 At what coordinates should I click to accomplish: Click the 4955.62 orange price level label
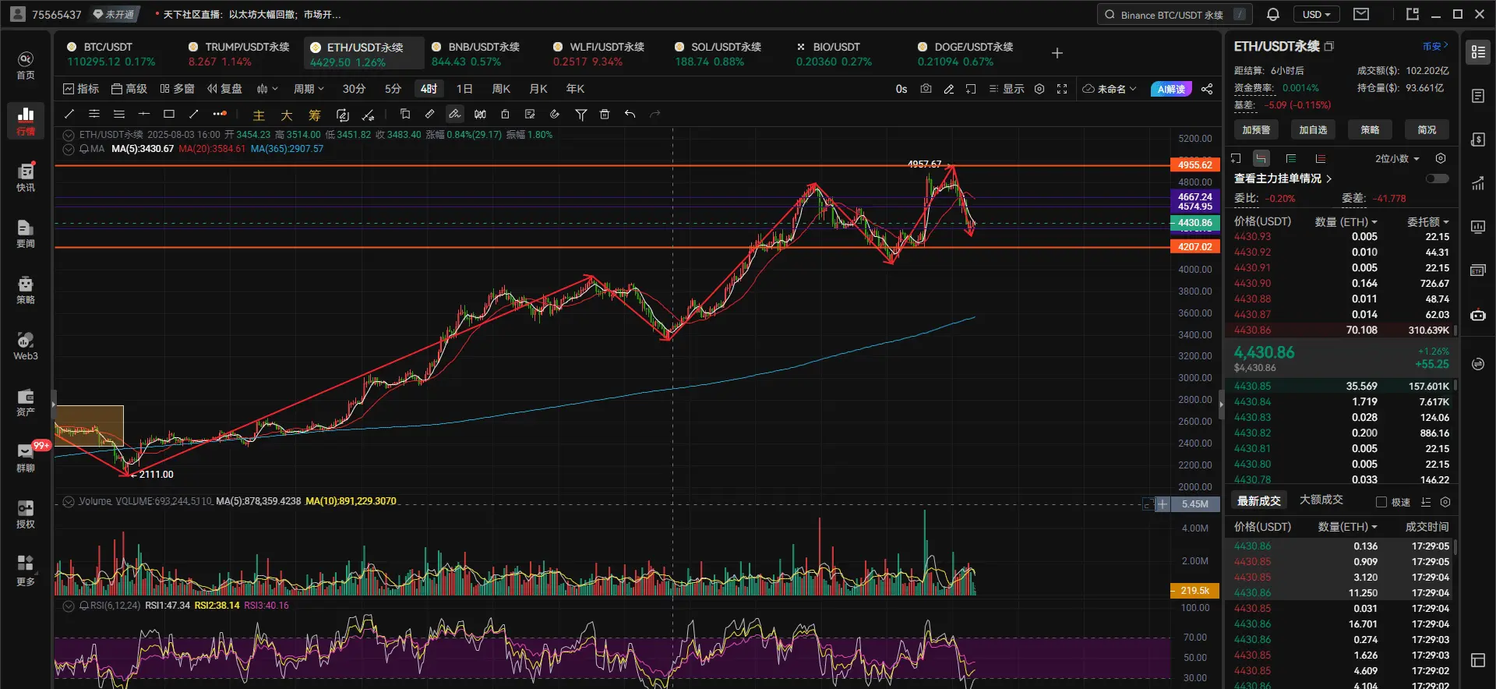point(1194,164)
